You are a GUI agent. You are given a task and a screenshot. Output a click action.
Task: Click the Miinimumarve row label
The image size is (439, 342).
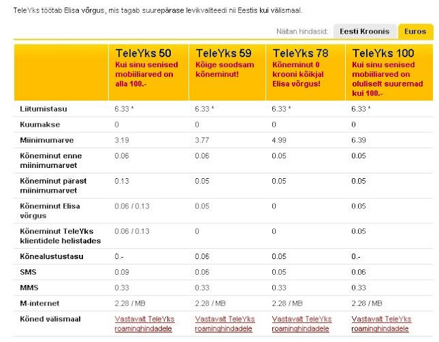coord(47,140)
